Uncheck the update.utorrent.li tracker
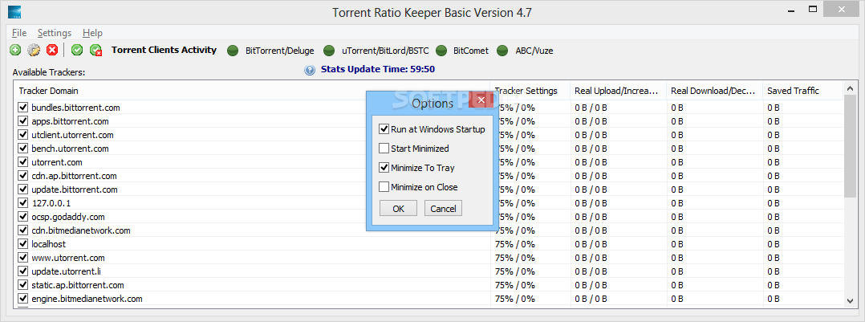 click(x=23, y=271)
